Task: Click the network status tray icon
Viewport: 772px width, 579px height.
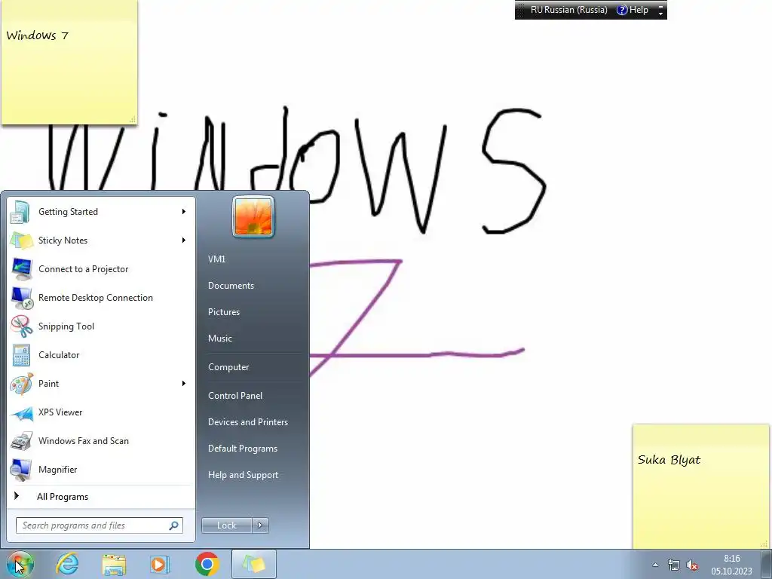Action: [673, 565]
